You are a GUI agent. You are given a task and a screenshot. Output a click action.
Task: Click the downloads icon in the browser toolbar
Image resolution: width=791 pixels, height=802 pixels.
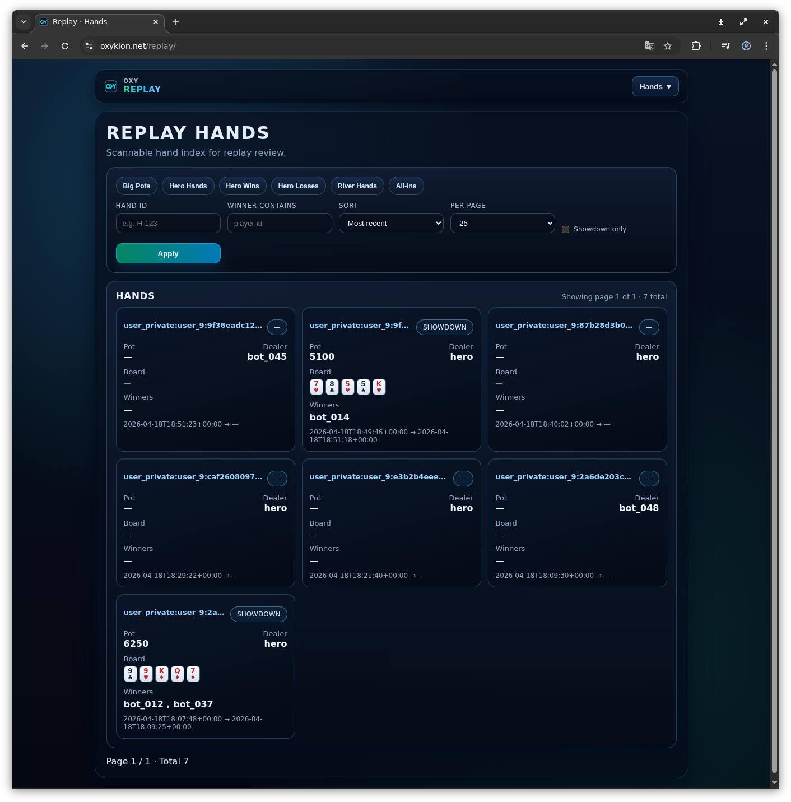721,22
